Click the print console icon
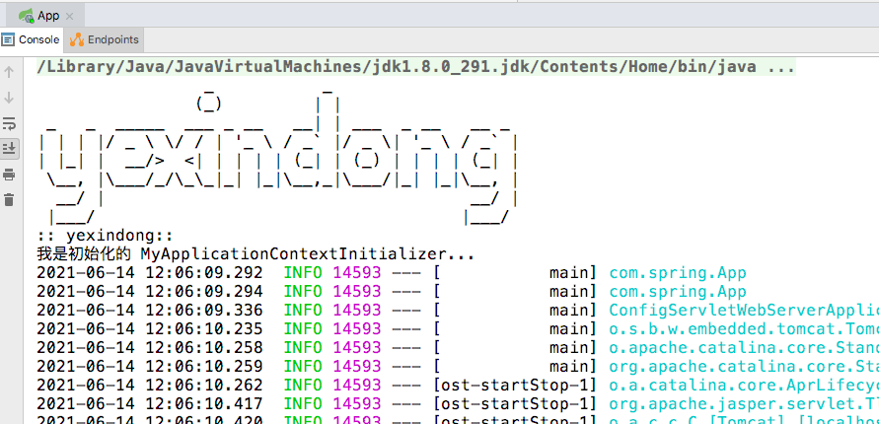This screenshot has height=424, width=879. (9, 175)
